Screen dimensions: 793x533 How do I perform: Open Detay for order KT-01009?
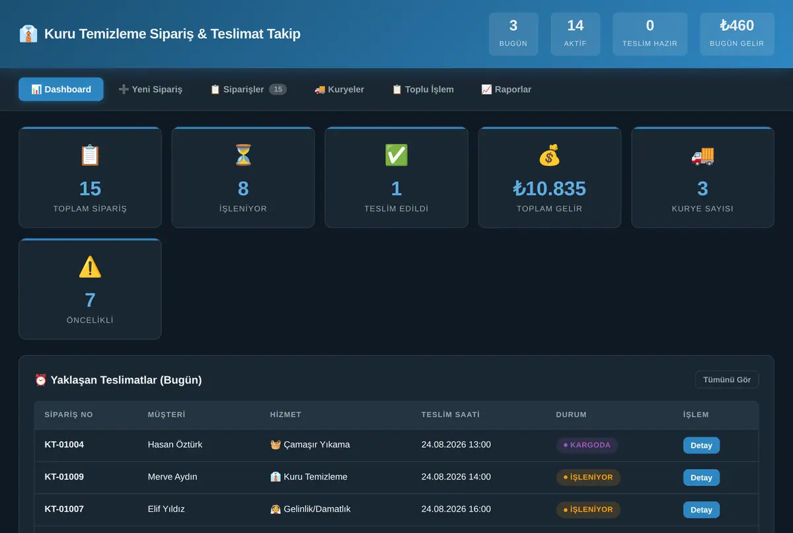701,477
